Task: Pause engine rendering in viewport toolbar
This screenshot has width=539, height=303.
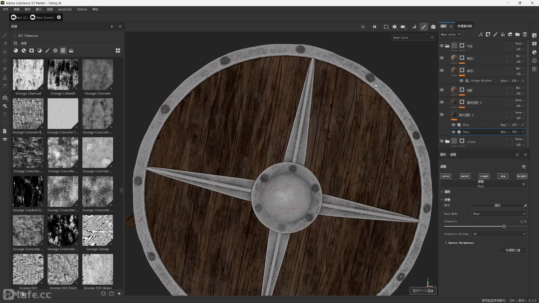Action: point(374,27)
